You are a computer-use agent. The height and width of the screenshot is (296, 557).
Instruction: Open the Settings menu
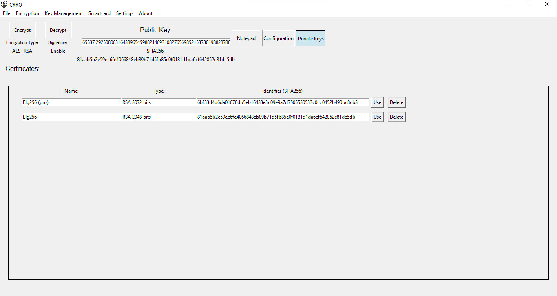[x=125, y=13]
